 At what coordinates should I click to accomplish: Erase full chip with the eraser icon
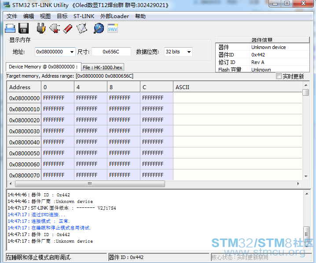point(68,28)
